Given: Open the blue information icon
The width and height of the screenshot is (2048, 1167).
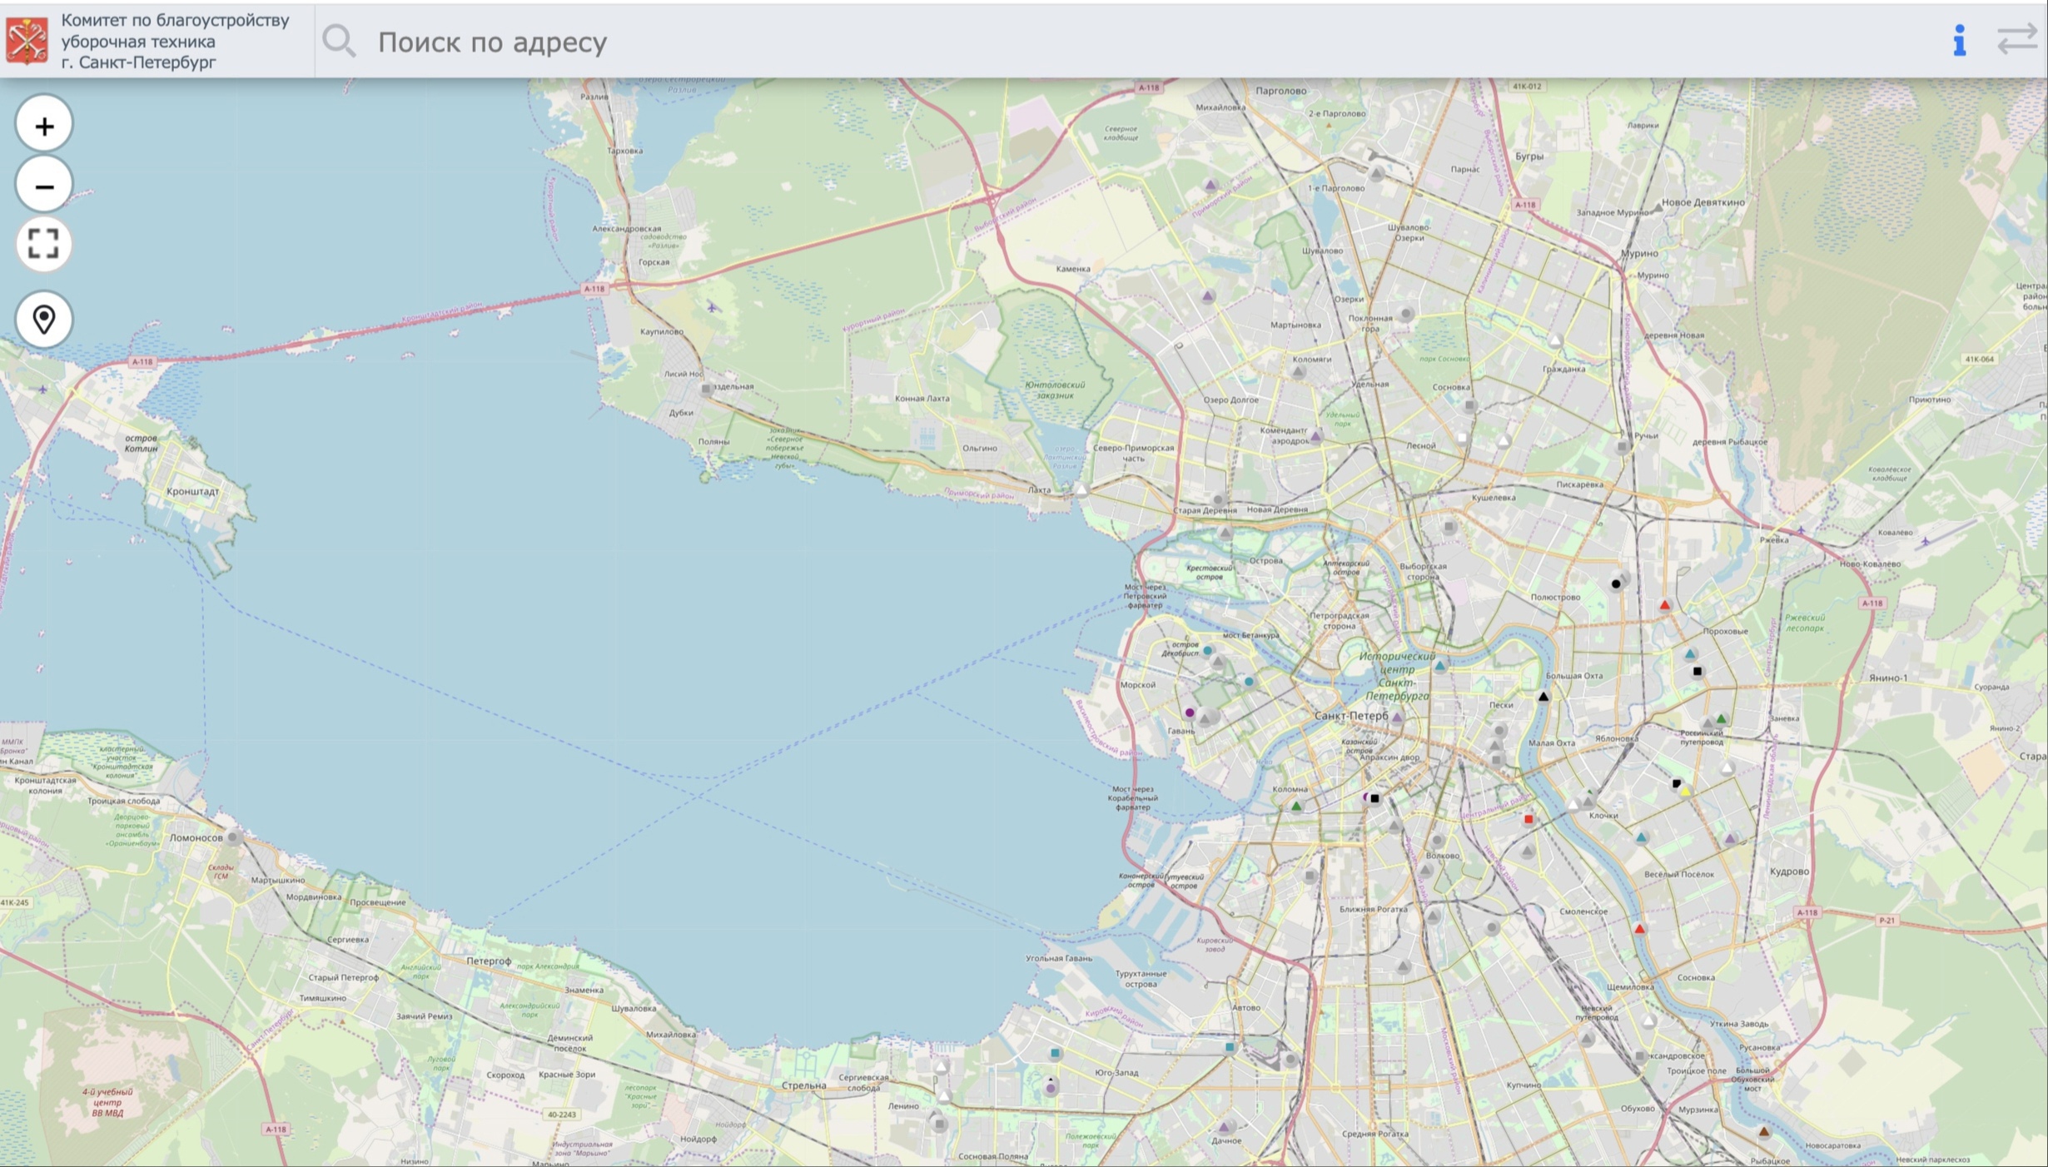Looking at the screenshot, I should (x=1959, y=40).
